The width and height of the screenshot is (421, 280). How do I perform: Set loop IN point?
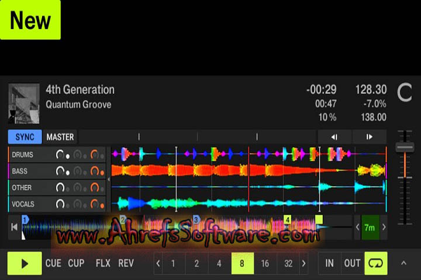coord(329,263)
